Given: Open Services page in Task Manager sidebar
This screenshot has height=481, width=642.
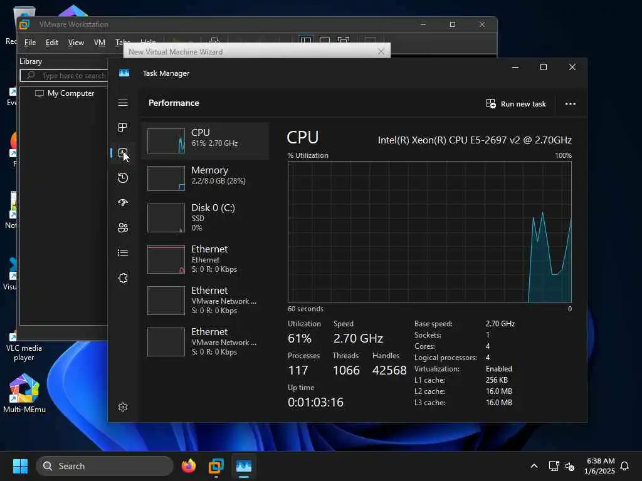Looking at the screenshot, I should click(123, 278).
